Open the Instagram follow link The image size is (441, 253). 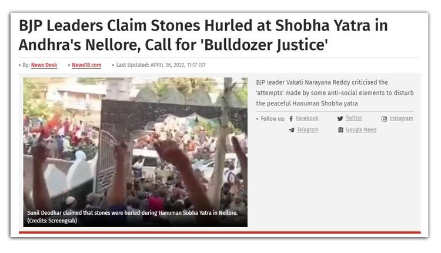click(401, 118)
